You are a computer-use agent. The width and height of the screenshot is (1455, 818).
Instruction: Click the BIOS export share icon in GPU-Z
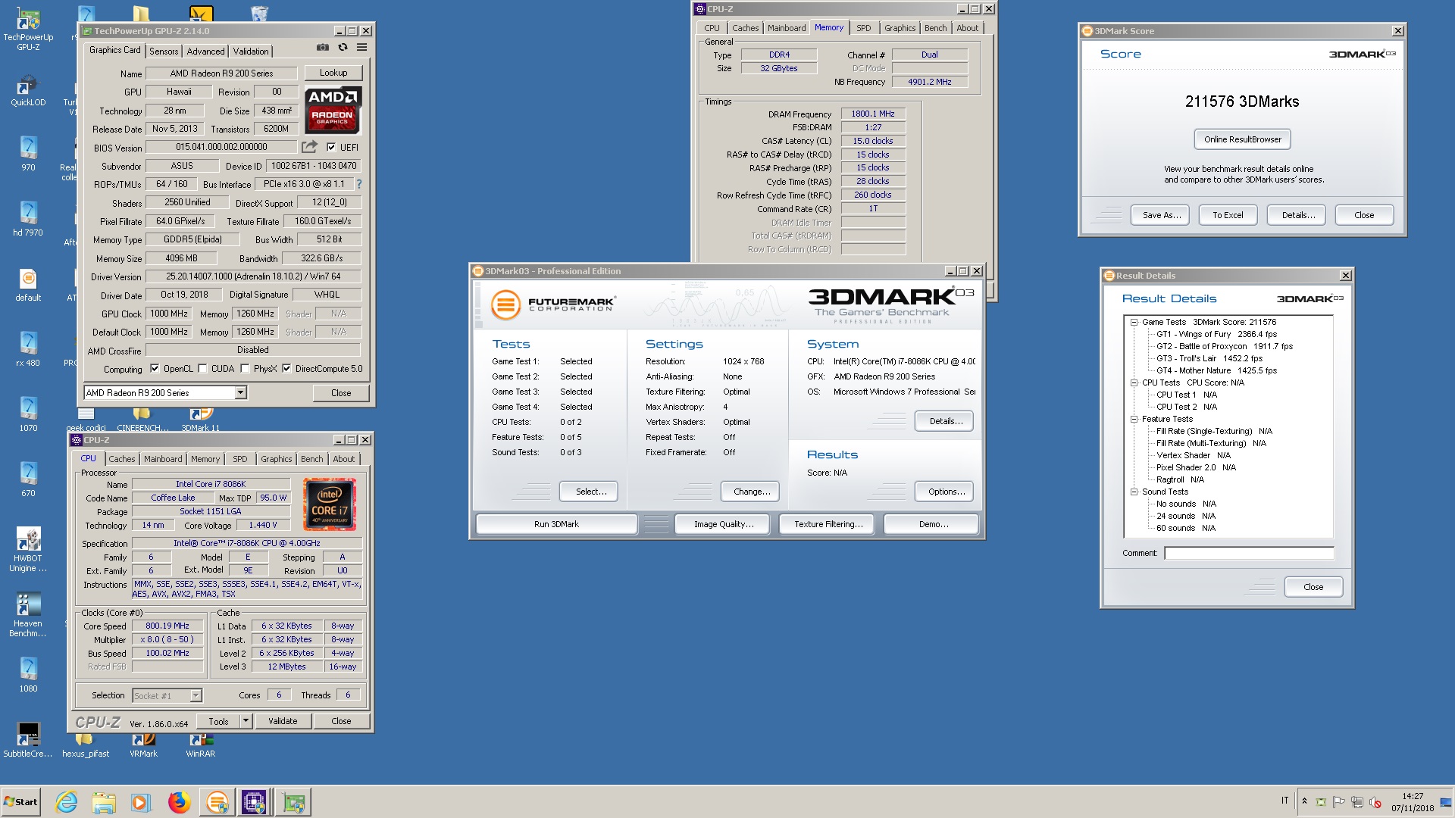point(309,147)
